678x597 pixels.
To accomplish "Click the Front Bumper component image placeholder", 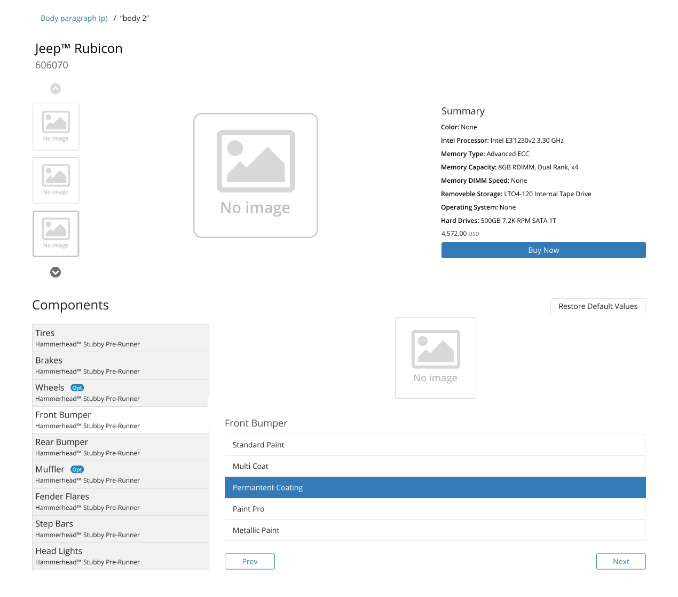I will click(436, 358).
